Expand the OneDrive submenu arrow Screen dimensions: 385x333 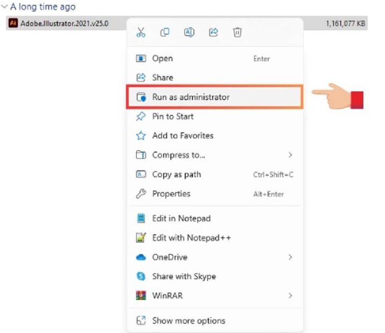290,257
